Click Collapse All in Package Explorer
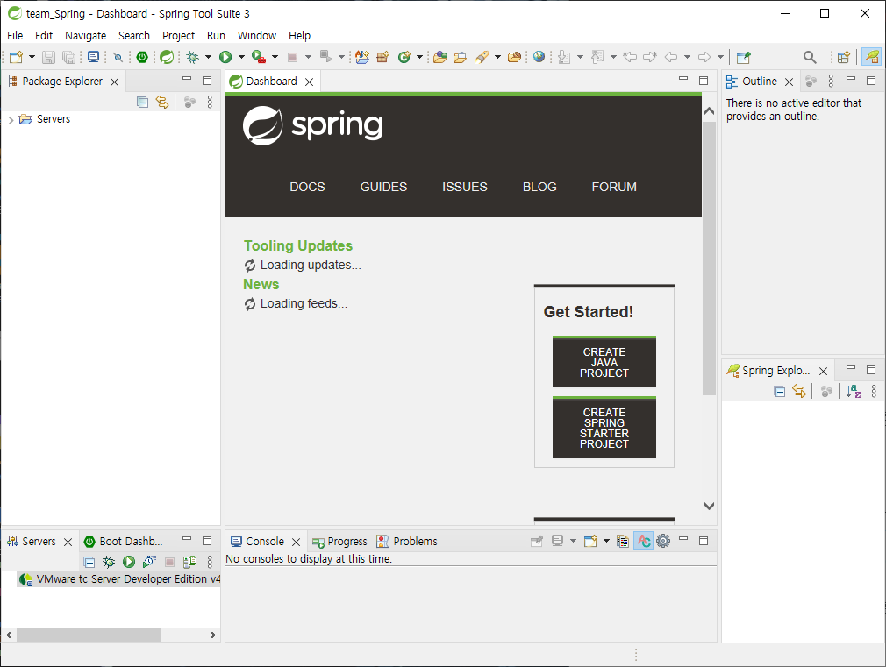This screenshot has height=667, width=886. 142,103
